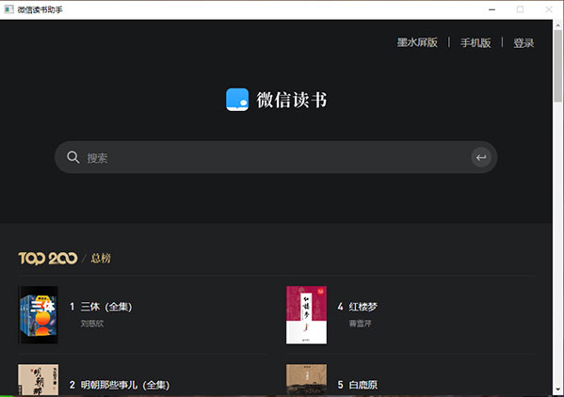
Task: Open the 明朝那些事儿 book cover
Action: (x=38, y=380)
